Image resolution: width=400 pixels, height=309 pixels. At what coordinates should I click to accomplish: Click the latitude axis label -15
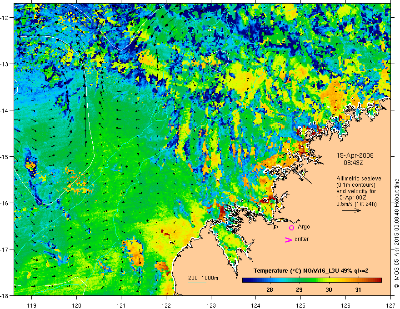[x=5, y=156]
